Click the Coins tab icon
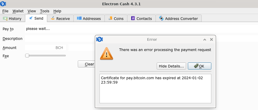 pyautogui.click(x=110, y=18)
